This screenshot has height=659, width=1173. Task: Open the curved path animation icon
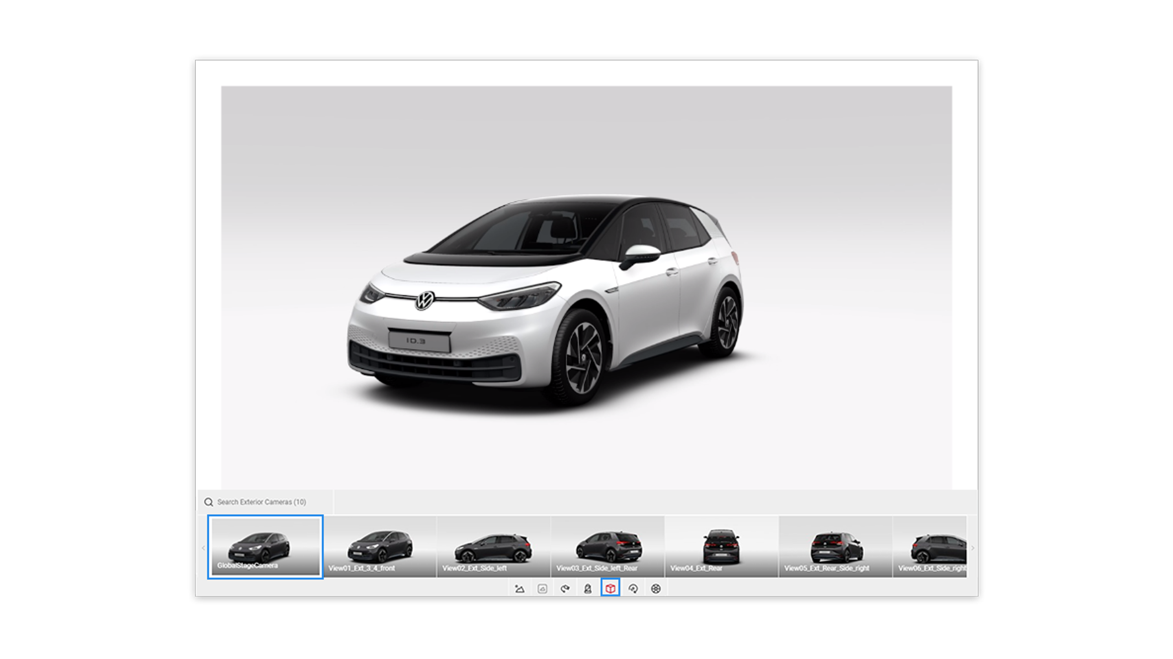tap(565, 589)
